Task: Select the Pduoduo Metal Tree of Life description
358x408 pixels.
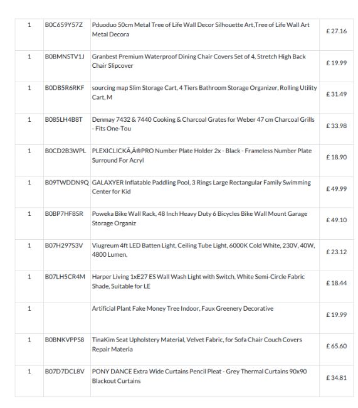Action: point(201,30)
